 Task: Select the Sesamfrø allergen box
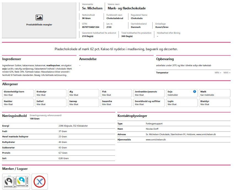click(116, 103)
